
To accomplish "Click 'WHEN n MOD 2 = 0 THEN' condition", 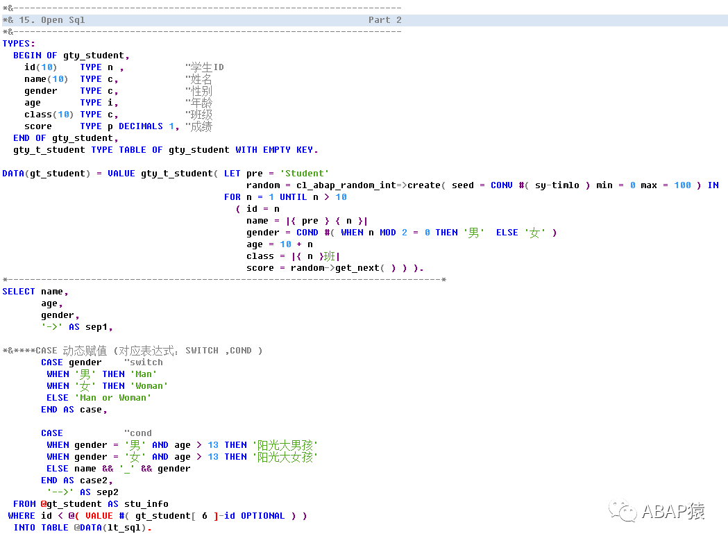I will (x=399, y=233).
